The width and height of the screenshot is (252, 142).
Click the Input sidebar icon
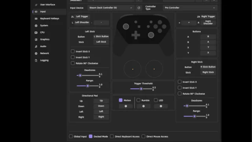pos(36,11)
